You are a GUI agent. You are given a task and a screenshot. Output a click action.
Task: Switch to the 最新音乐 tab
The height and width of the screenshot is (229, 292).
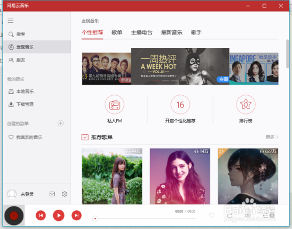pos(172,32)
